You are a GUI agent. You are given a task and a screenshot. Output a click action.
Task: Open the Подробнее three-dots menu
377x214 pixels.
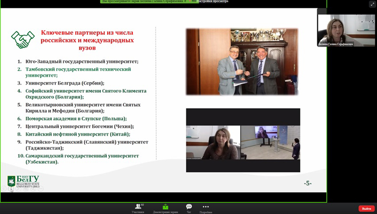click(205, 208)
